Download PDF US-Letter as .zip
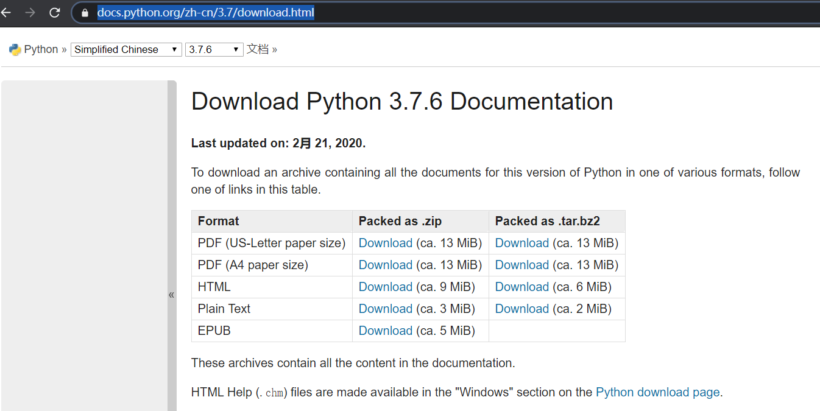Viewport: 820px width, 411px height. coord(385,243)
